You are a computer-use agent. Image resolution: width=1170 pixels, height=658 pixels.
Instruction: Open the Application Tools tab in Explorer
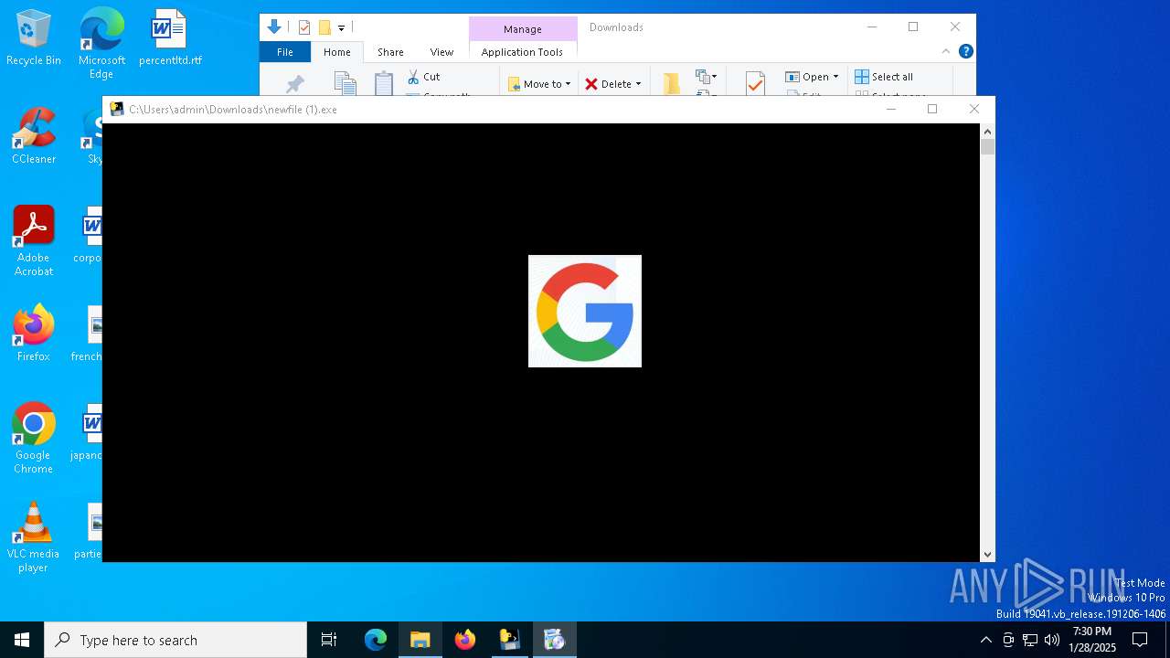(x=522, y=52)
